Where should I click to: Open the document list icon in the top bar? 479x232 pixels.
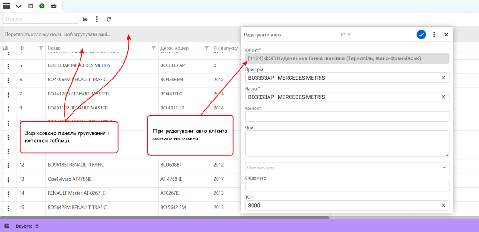tap(30, 6)
